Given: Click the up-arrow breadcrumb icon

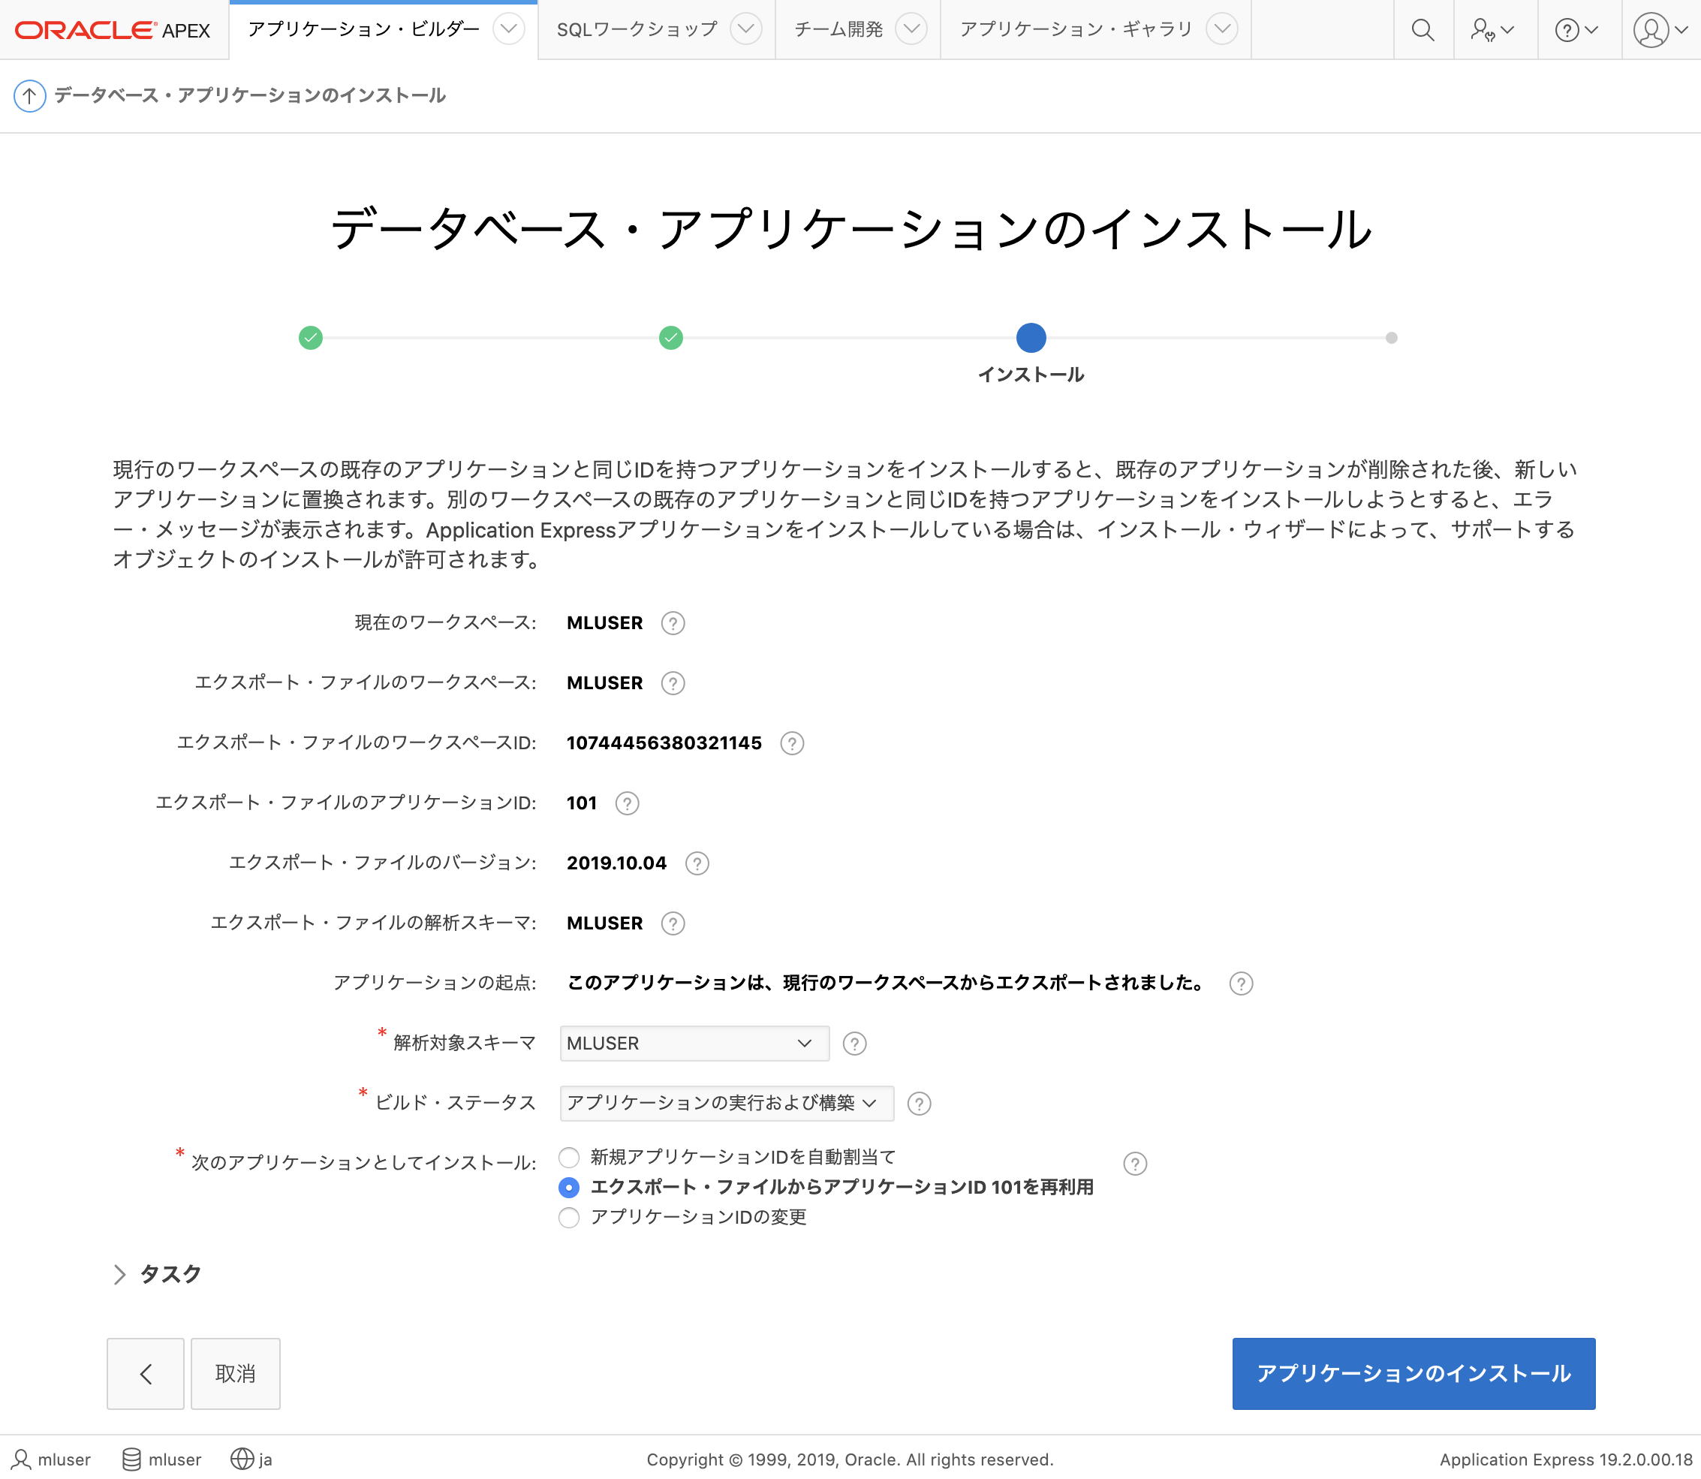Looking at the screenshot, I should (30, 95).
